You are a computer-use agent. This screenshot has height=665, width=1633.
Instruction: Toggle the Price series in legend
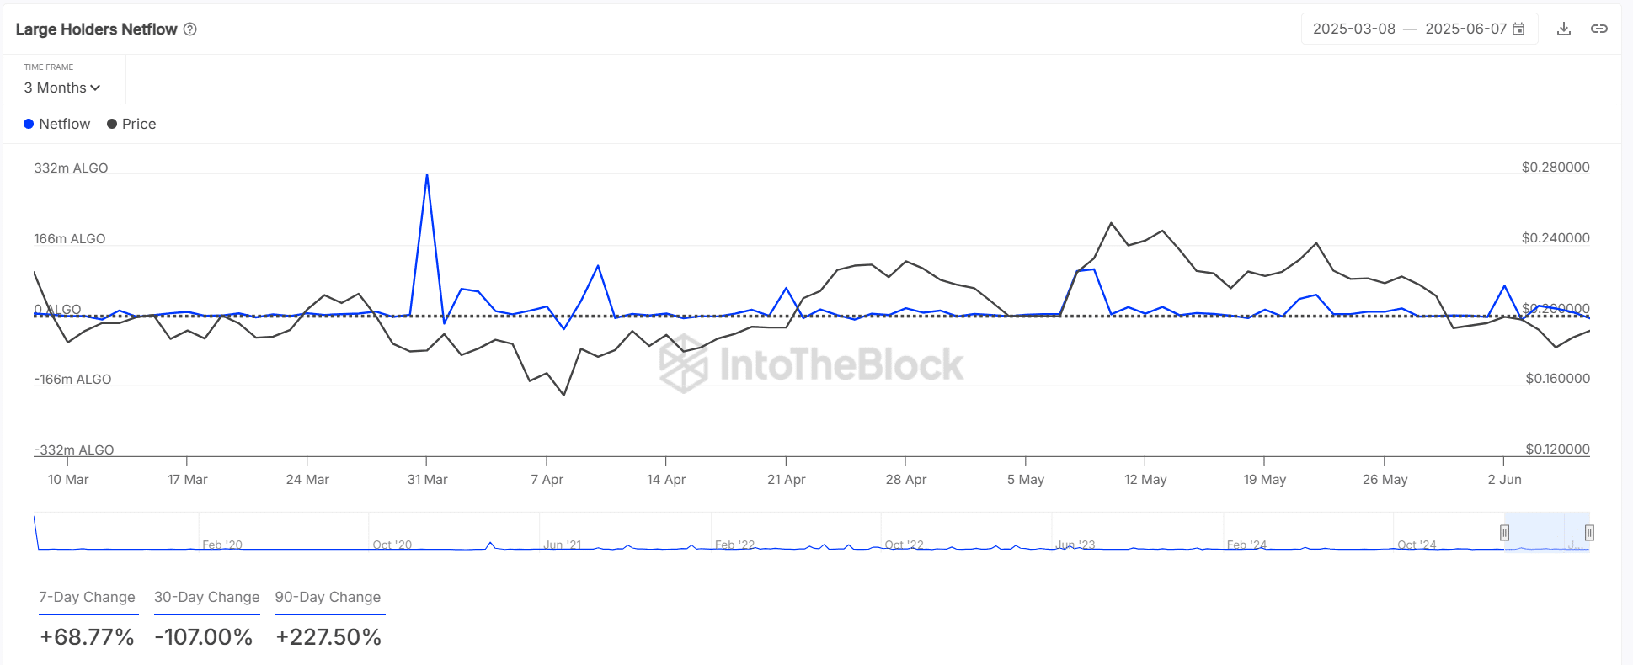pos(131,124)
